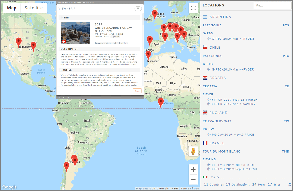This screenshot has height=191, width=293.
Task: Switch to Satellite map view
Action: click(x=34, y=8)
